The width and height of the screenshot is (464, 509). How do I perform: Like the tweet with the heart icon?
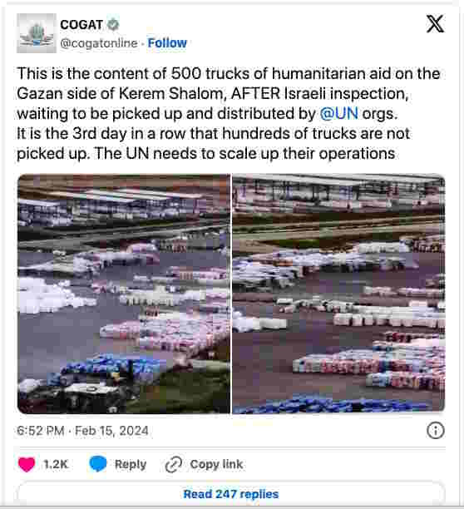click(27, 464)
